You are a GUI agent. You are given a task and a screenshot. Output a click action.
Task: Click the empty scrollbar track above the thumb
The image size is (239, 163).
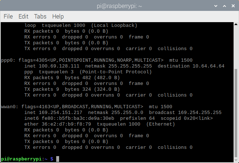(236, 44)
